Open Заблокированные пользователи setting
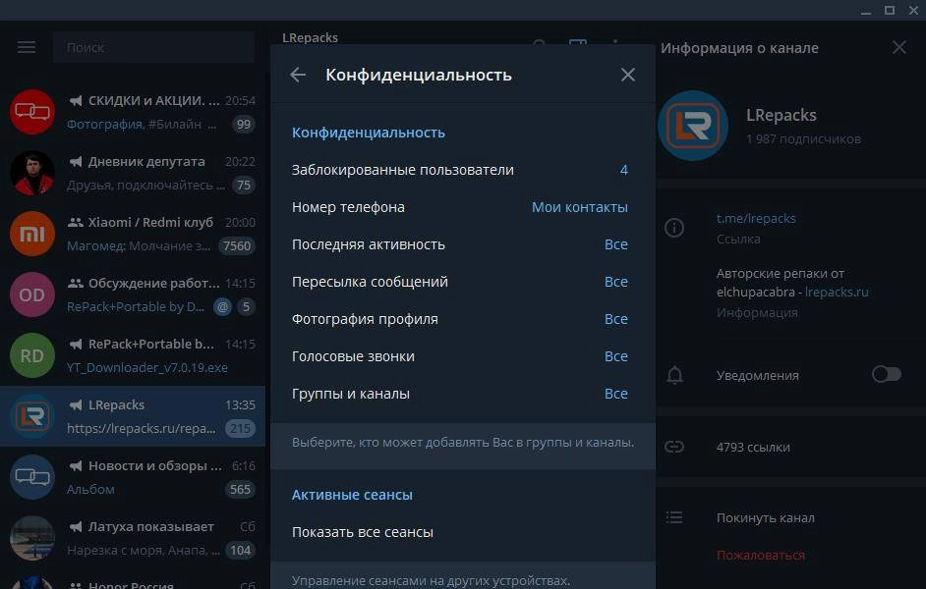 (x=463, y=170)
